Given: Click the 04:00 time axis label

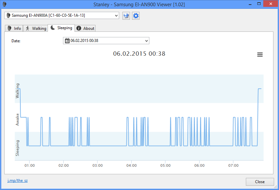Looking at the screenshot, I should click(132, 165).
